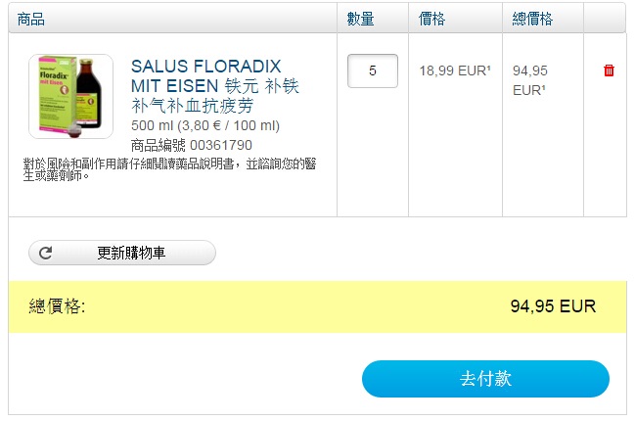Click the 數量 column header
The image size is (635, 421).
(362, 19)
